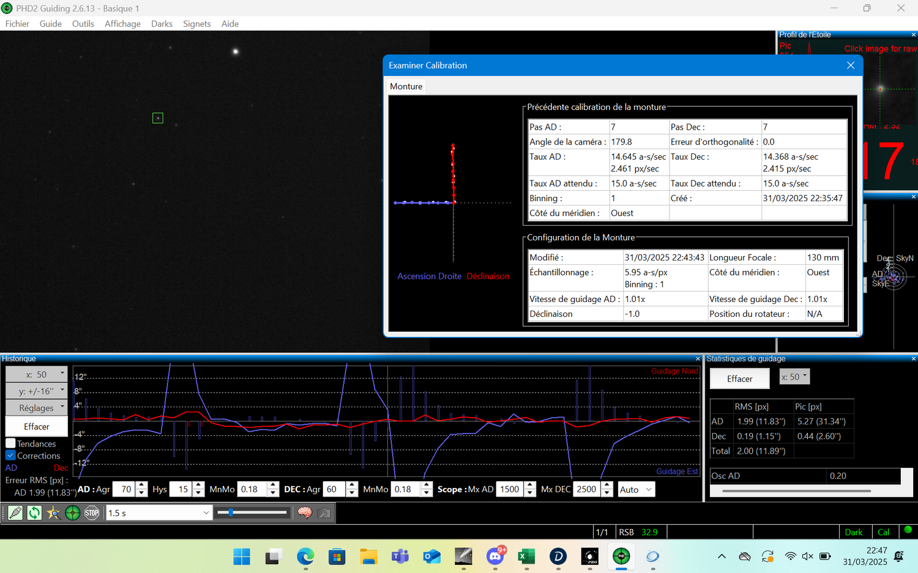The height and width of the screenshot is (573, 918).
Task: Click the auto-select star icon
Action: 53,513
